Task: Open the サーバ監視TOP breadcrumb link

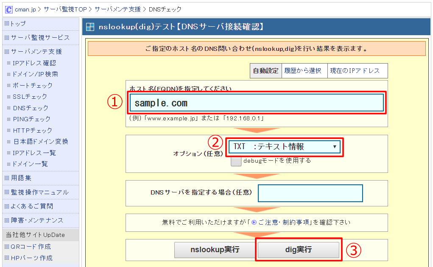Action: click(x=65, y=9)
